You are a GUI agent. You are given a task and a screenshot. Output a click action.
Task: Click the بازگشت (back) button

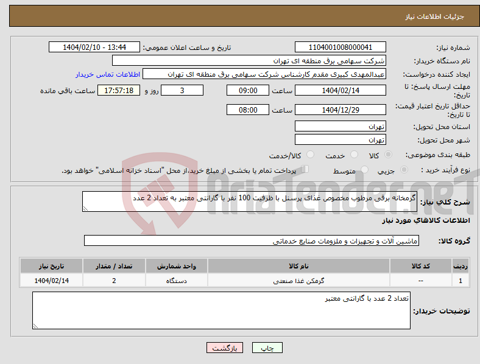pyautogui.click(x=225, y=348)
